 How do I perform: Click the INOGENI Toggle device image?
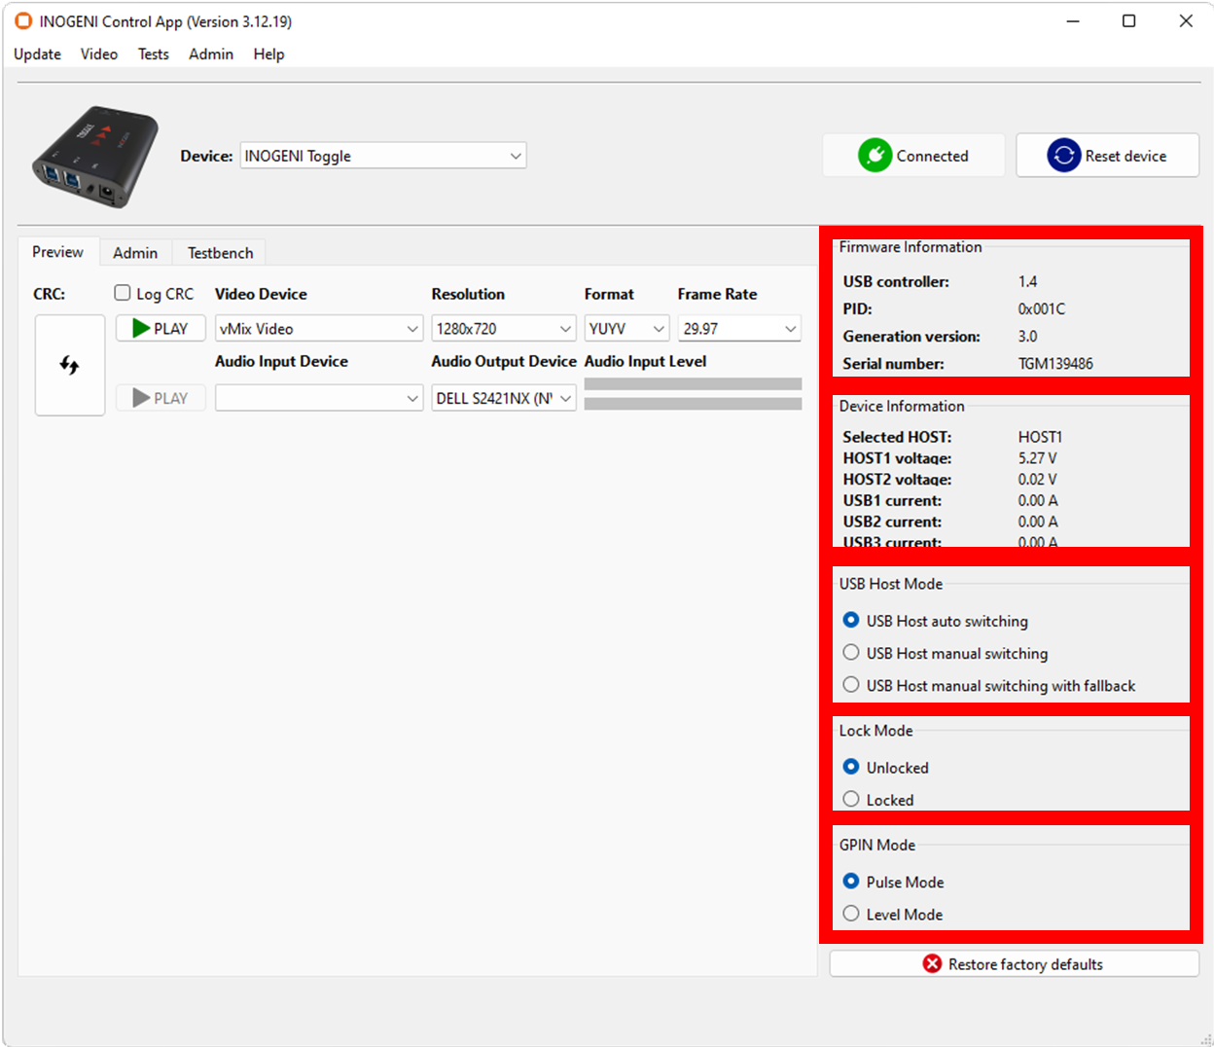(94, 157)
